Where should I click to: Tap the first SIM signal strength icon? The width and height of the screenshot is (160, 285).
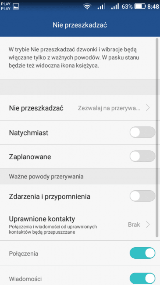[x=101, y=7]
